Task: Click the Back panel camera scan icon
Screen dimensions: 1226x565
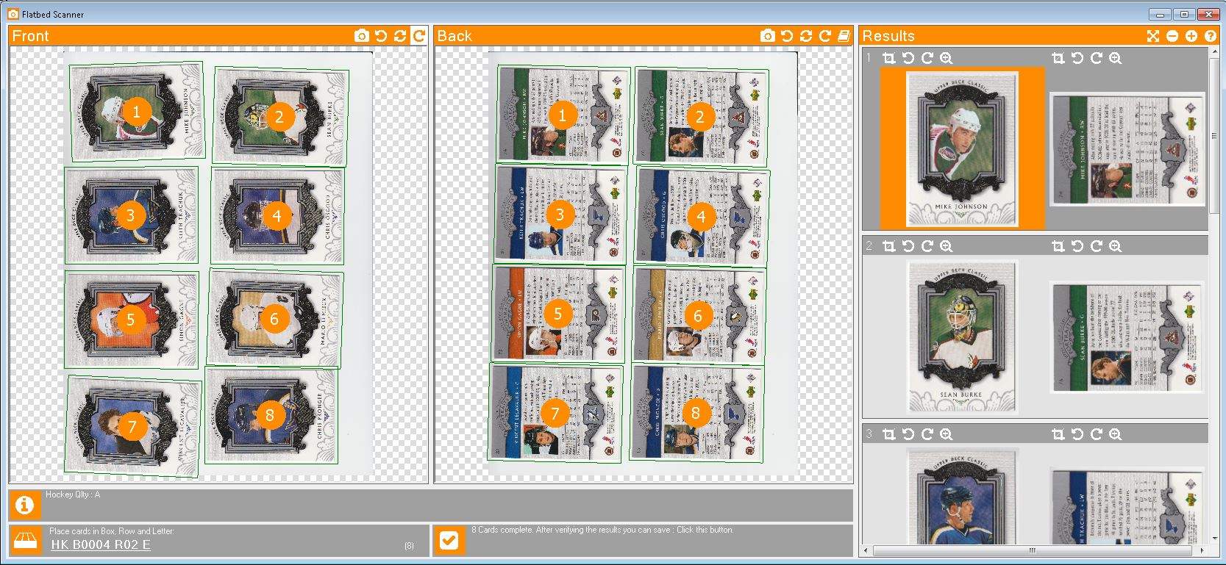Action: point(768,36)
